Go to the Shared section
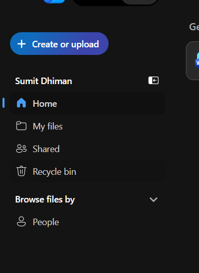 [87, 149]
